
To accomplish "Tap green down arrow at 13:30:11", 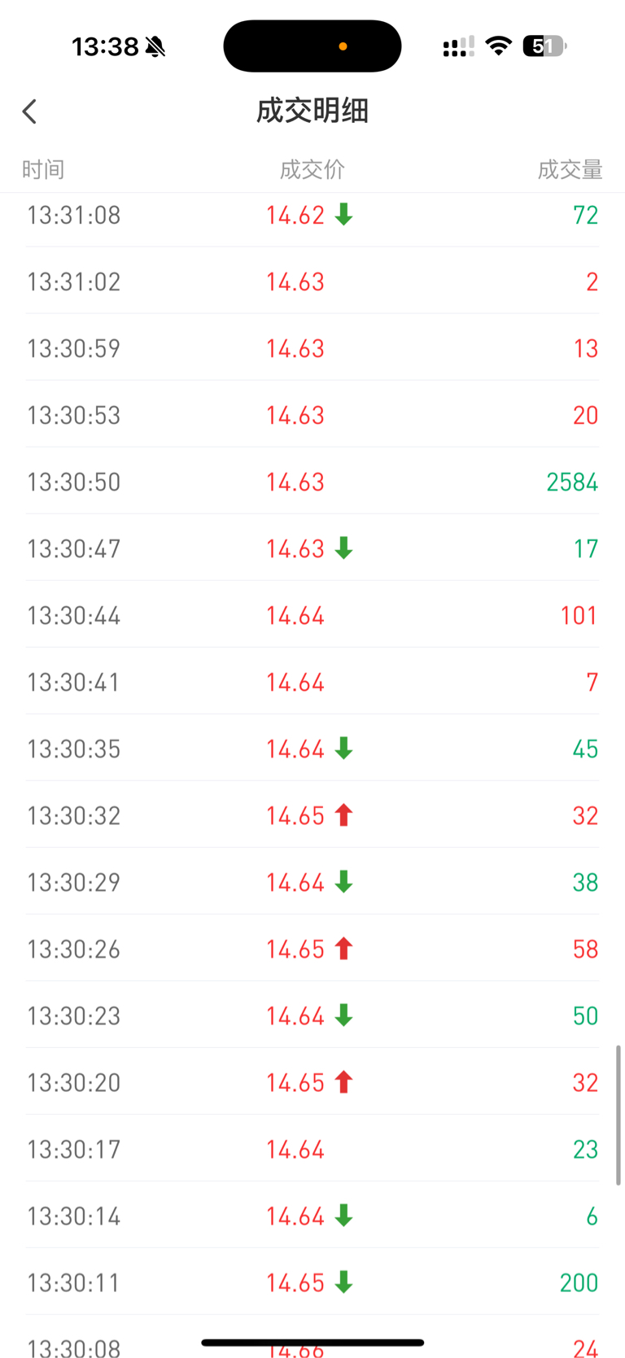I will pos(343,1282).
